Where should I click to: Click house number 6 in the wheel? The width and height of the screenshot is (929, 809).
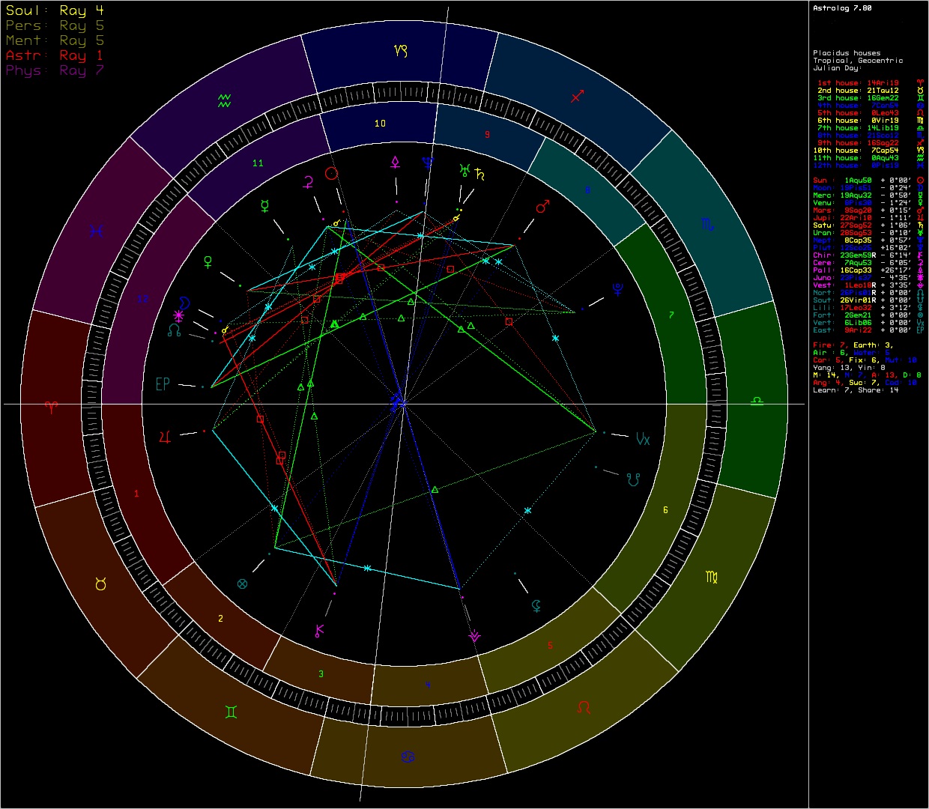(x=665, y=510)
